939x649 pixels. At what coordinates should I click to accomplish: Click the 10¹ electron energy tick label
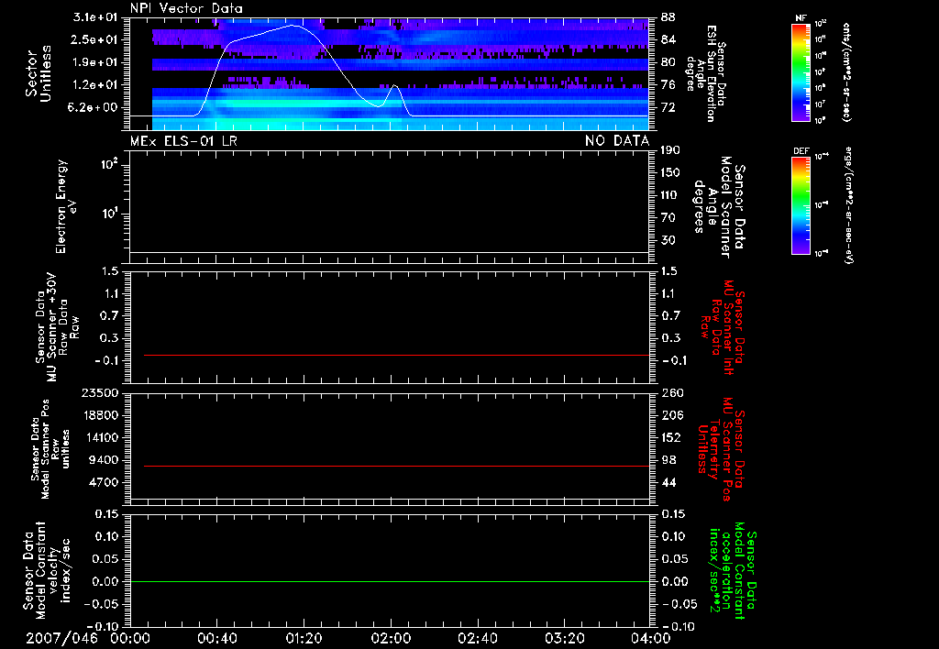point(109,214)
